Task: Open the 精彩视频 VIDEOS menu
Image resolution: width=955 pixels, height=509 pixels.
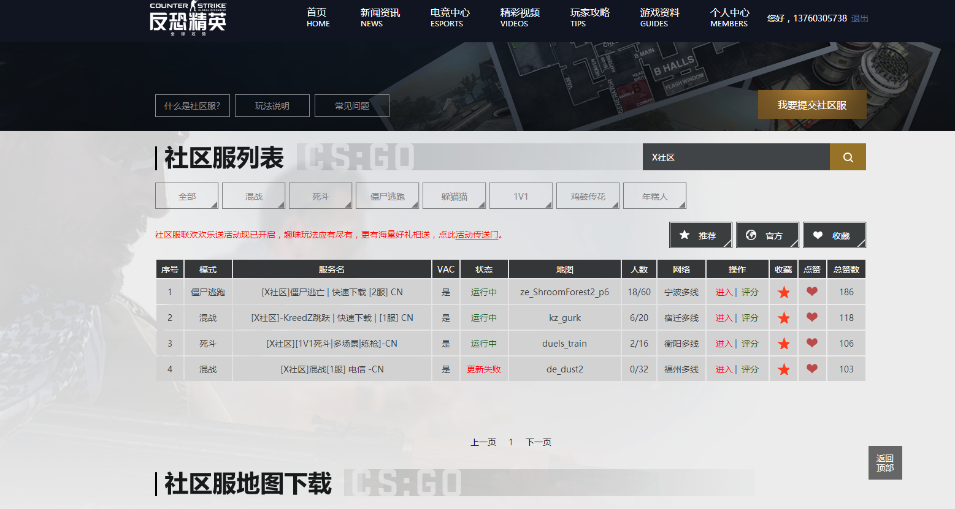Action: point(520,18)
